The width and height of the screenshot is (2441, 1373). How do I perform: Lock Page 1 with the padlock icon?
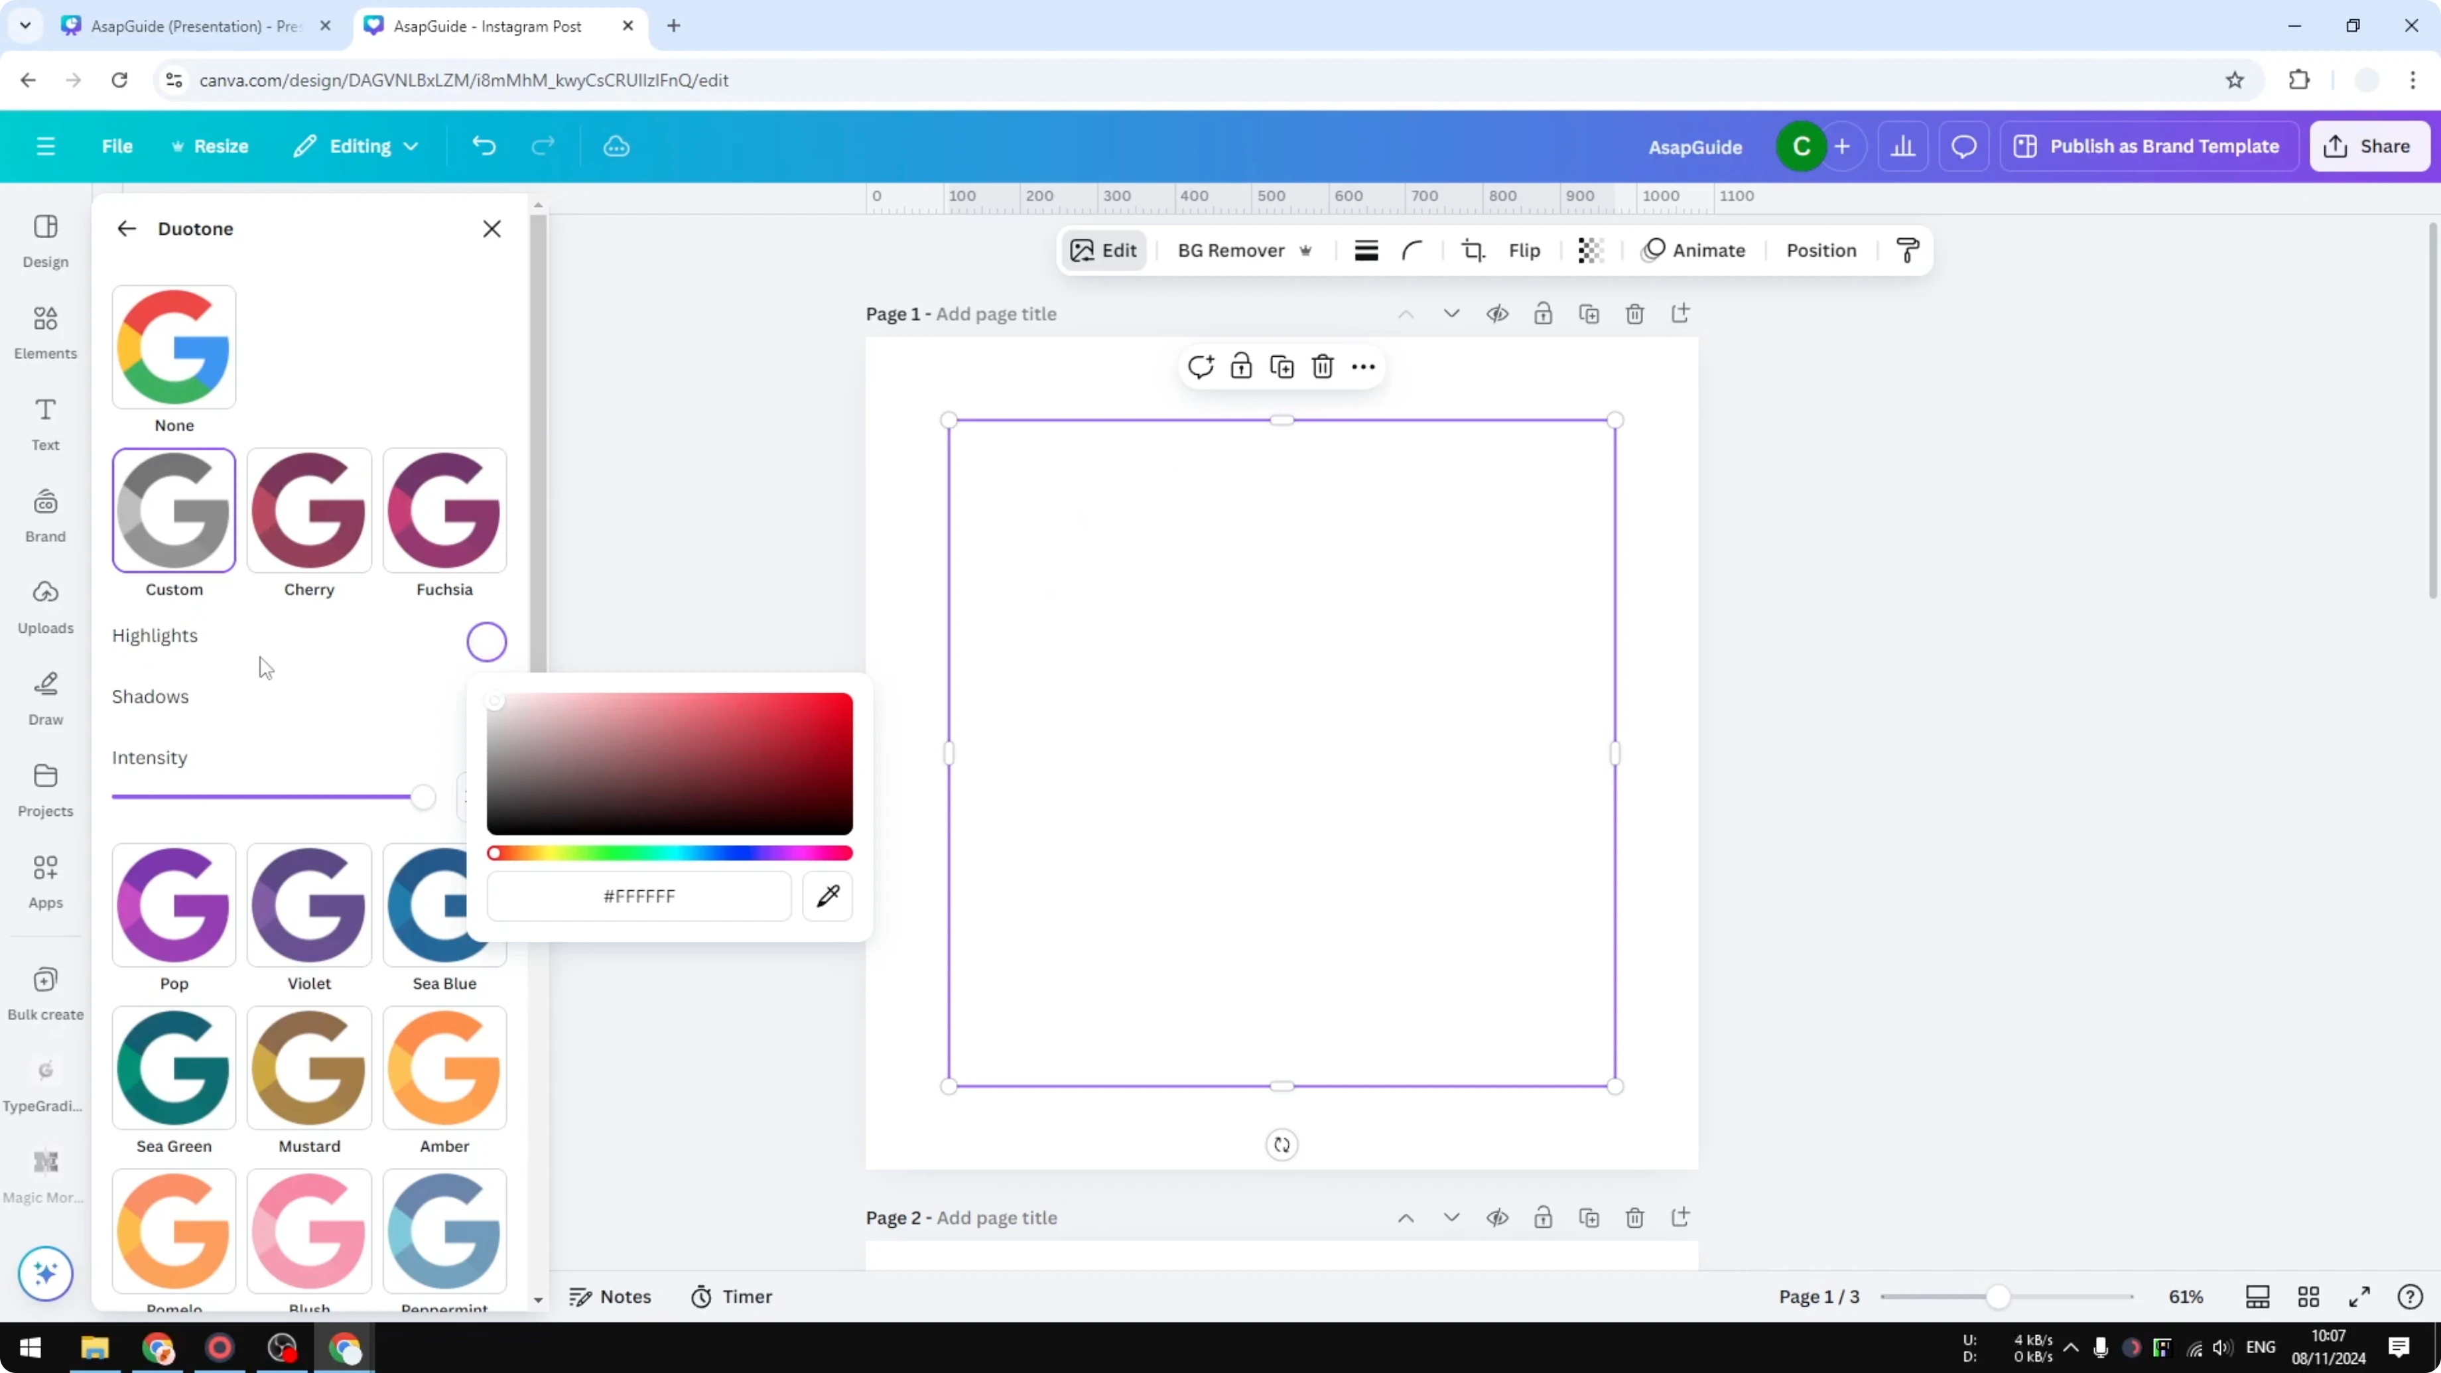tap(1544, 314)
